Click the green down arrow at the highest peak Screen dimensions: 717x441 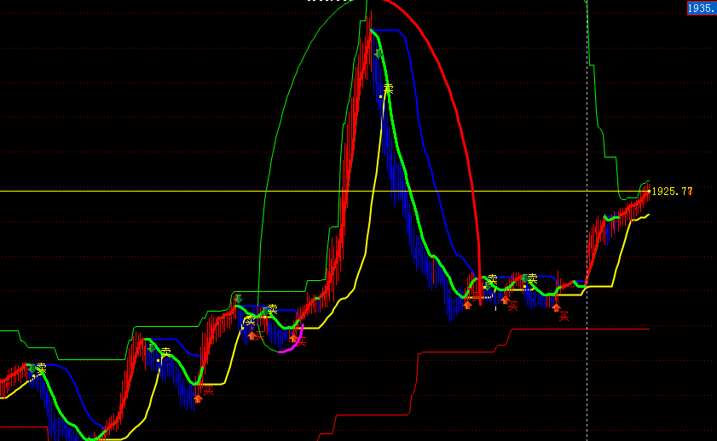pos(379,54)
